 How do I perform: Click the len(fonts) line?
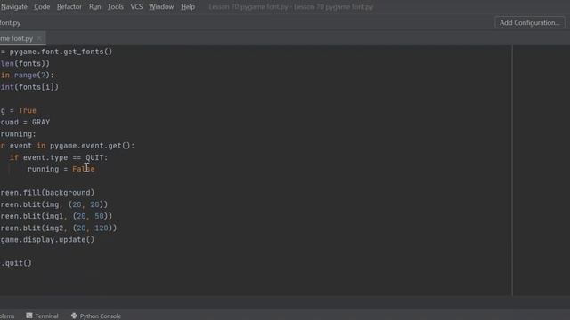point(25,63)
